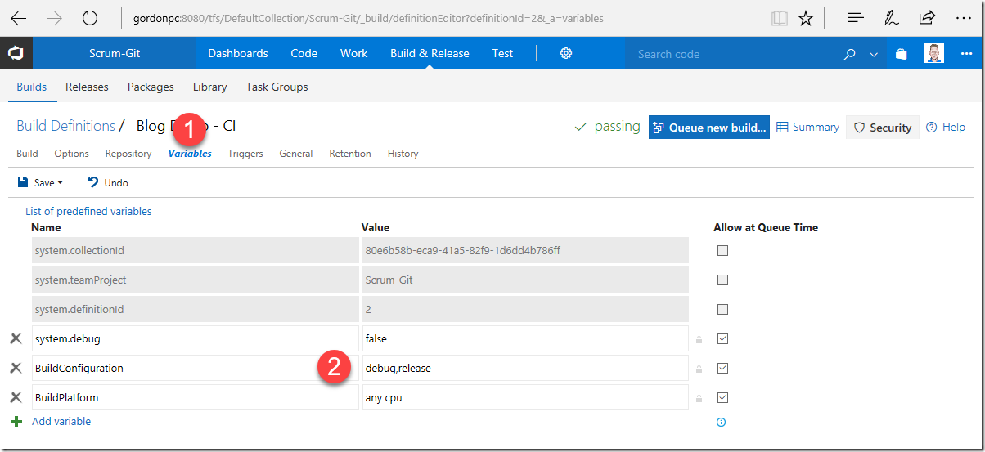Open the Dashboards hub
Screen dimensions: 985x452
pyautogui.click(x=238, y=53)
